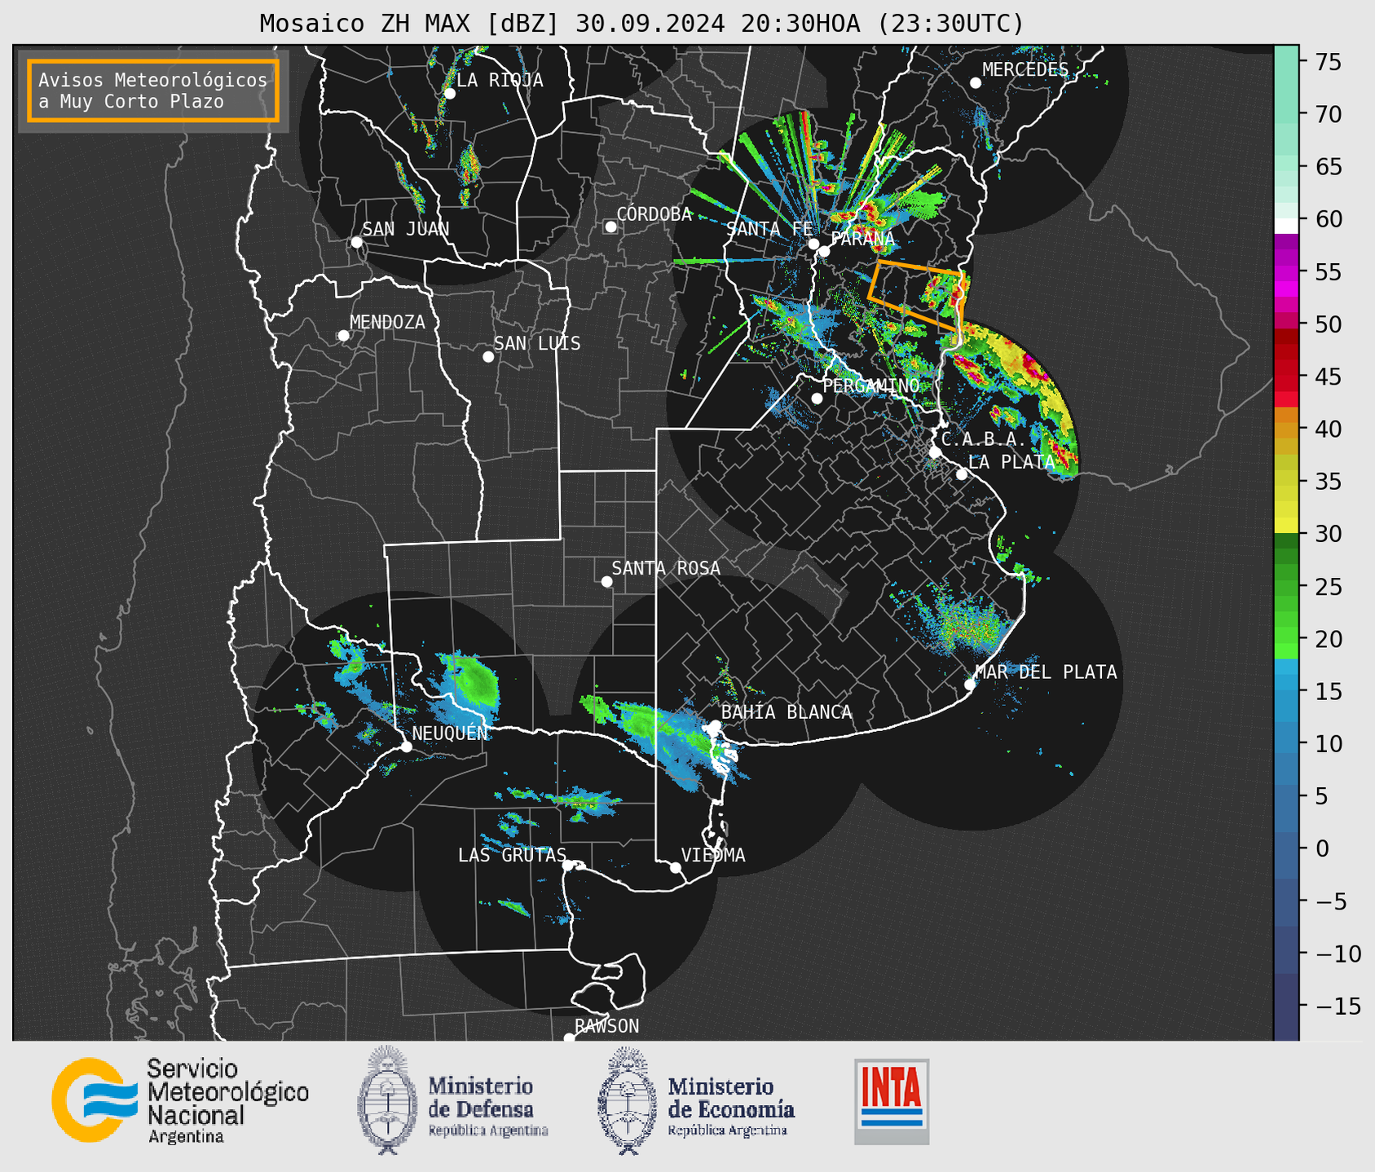The image size is (1375, 1172).
Task: Click the NEUQUÉN city marker dot
Action: [x=406, y=747]
